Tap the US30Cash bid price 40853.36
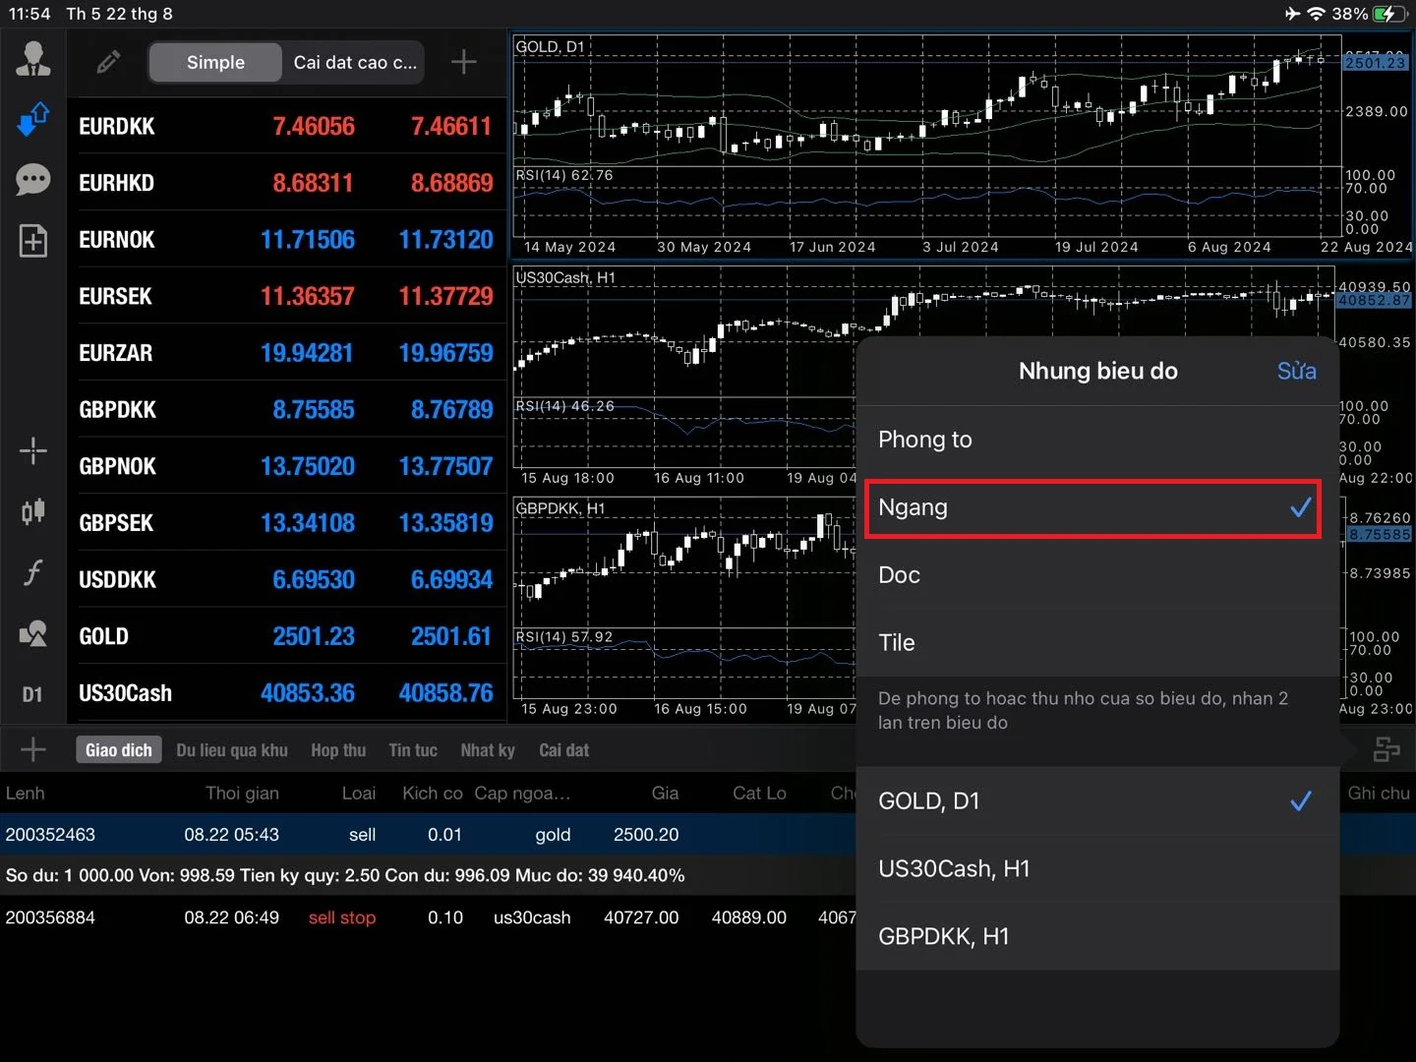The image size is (1416, 1062). pos(308,693)
